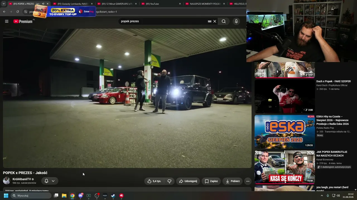Like the video (5,4 tys.)
The height and width of the screenshot is (200, 357).
(154, 181)
